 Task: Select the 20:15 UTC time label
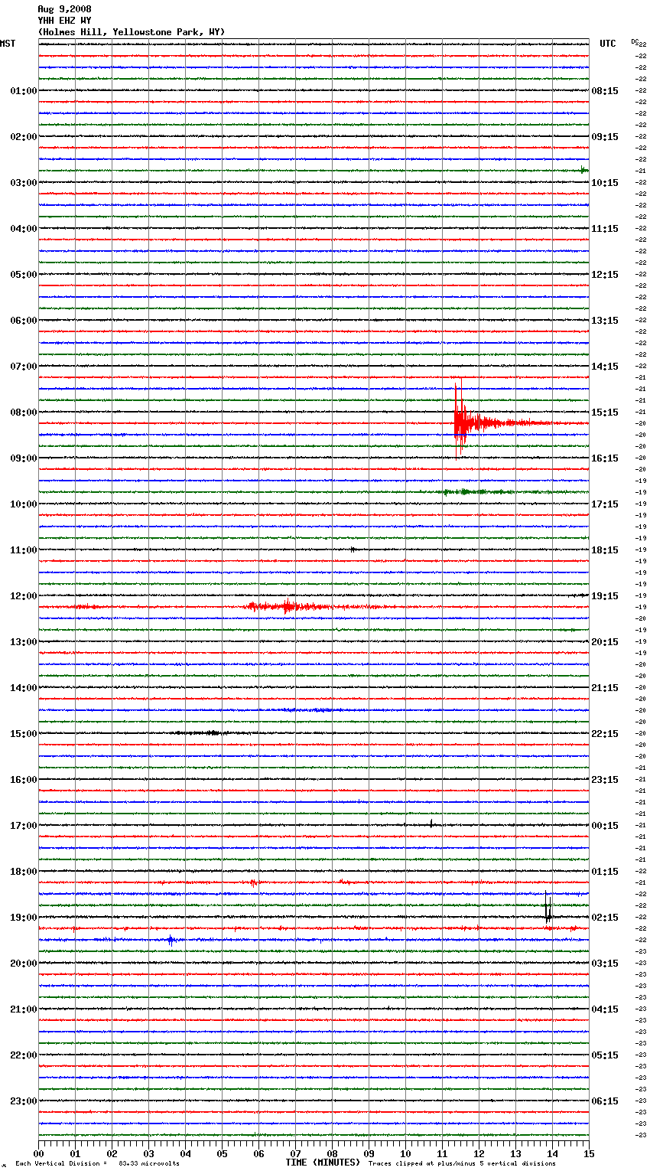pos(605,642)
